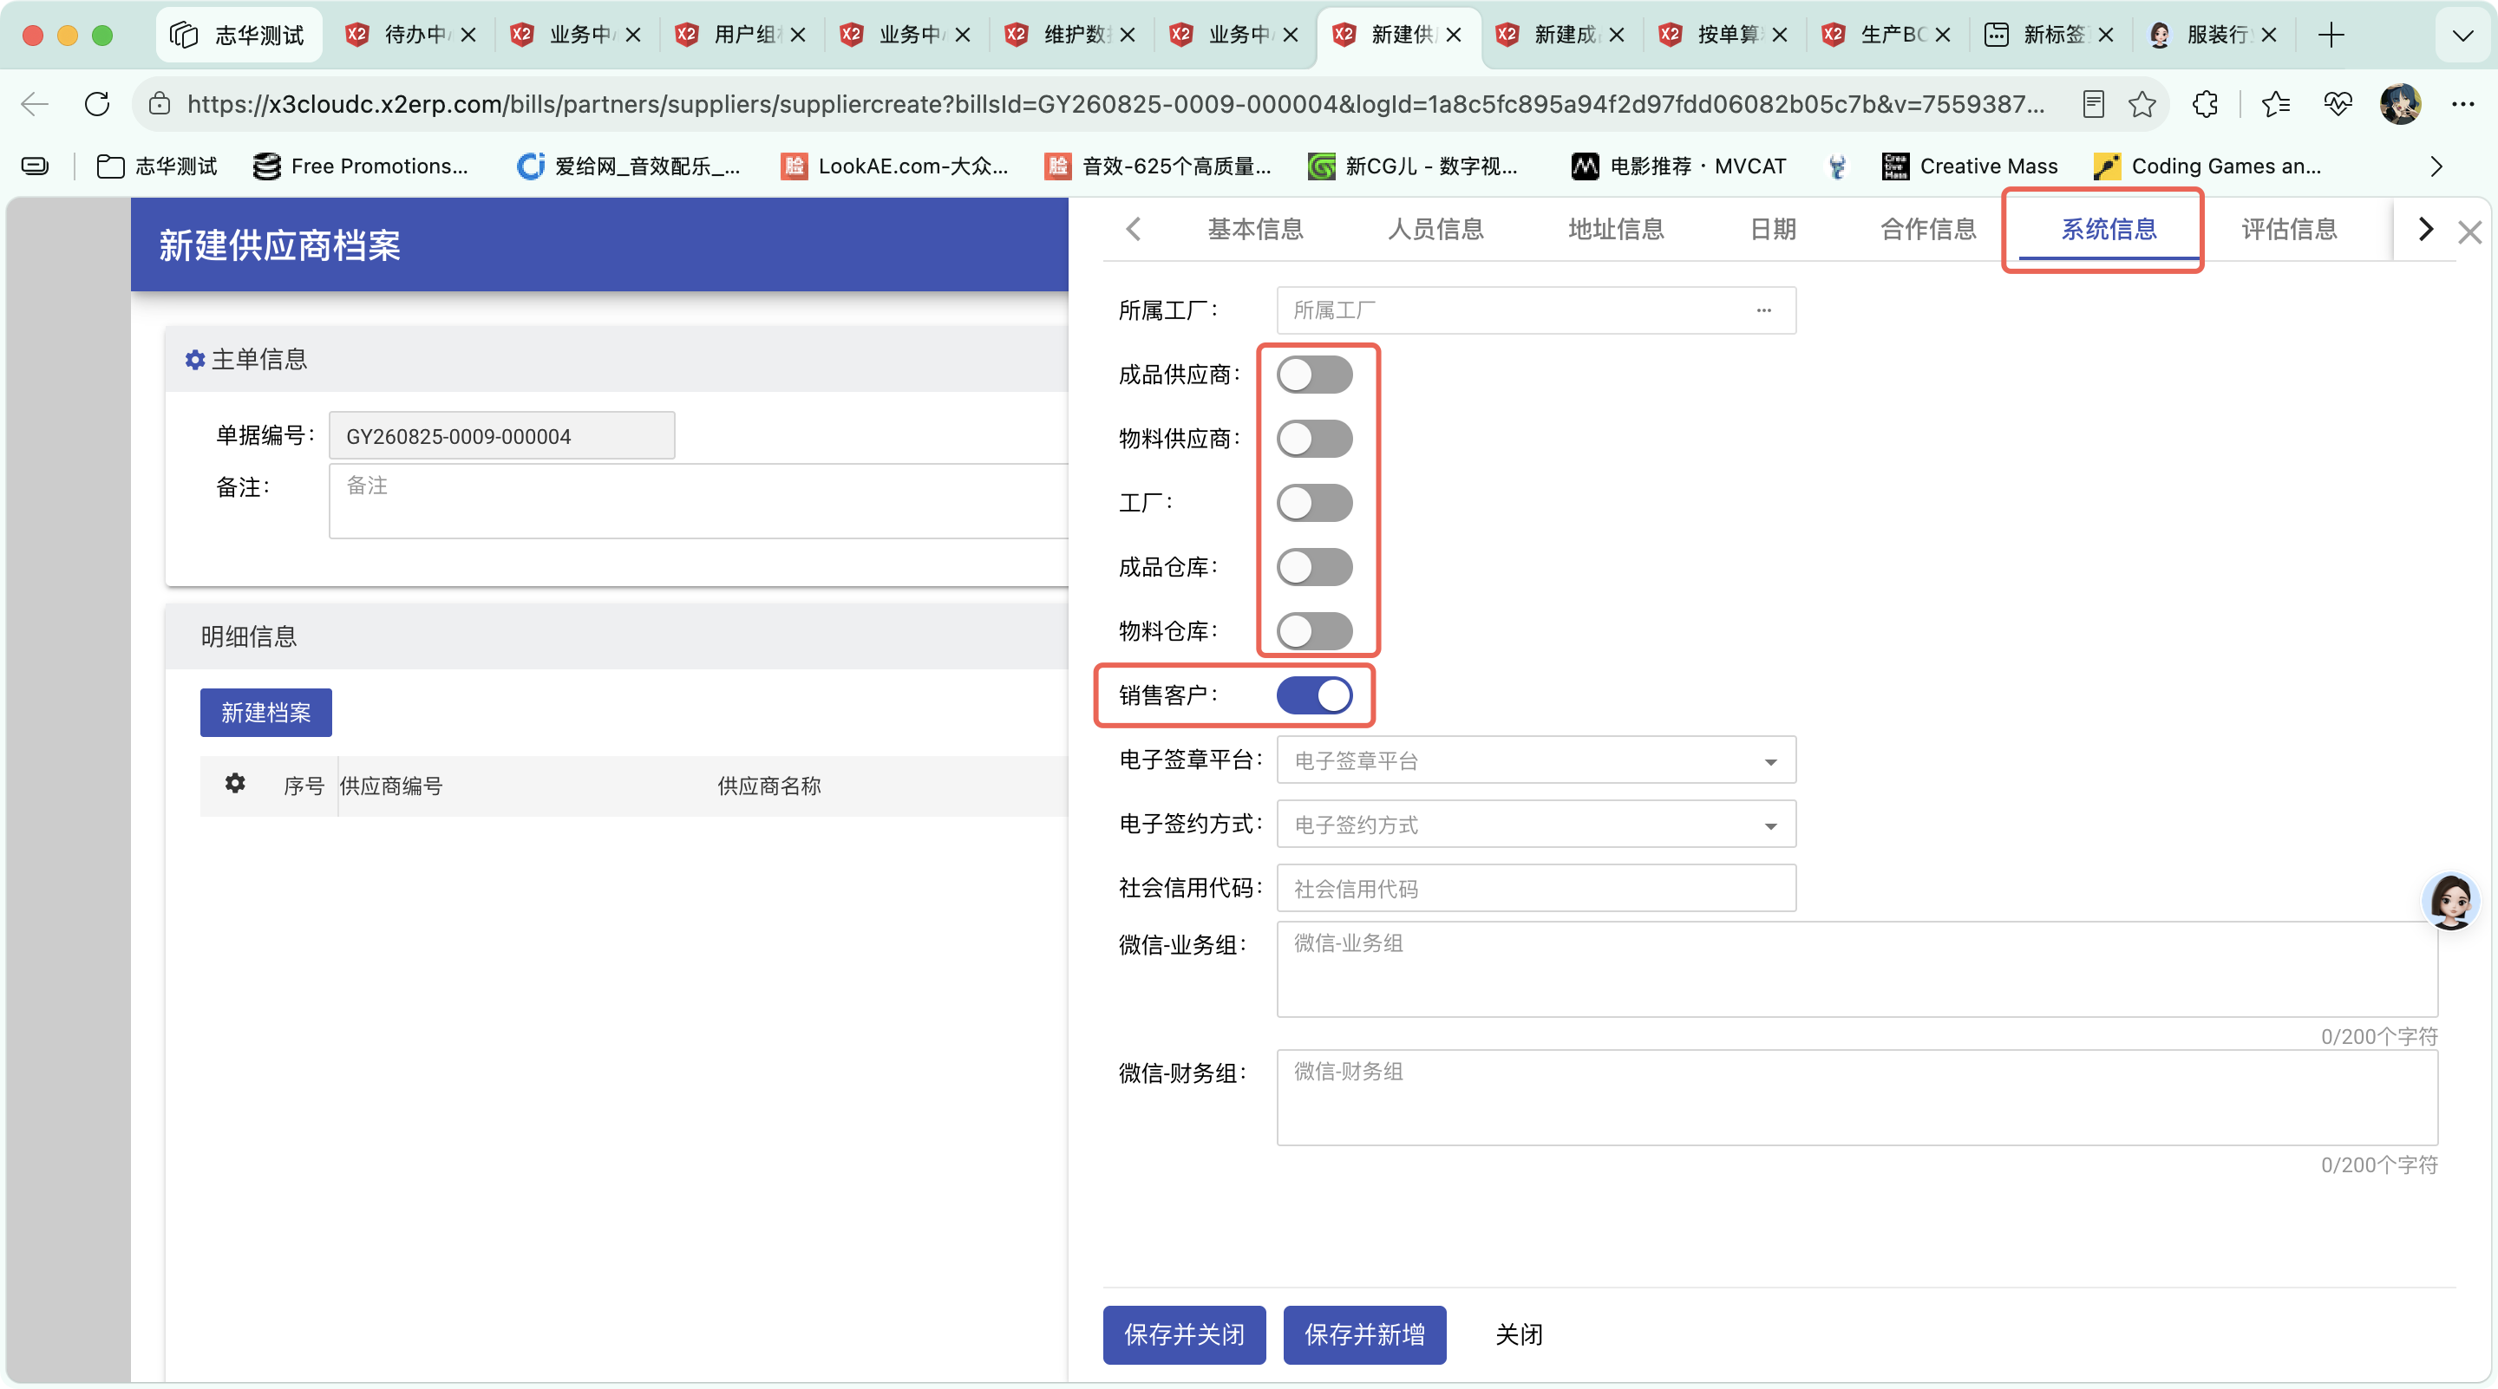Open a new browser tab with plus
2498x1389 pixels.
tap(2331, 35)
